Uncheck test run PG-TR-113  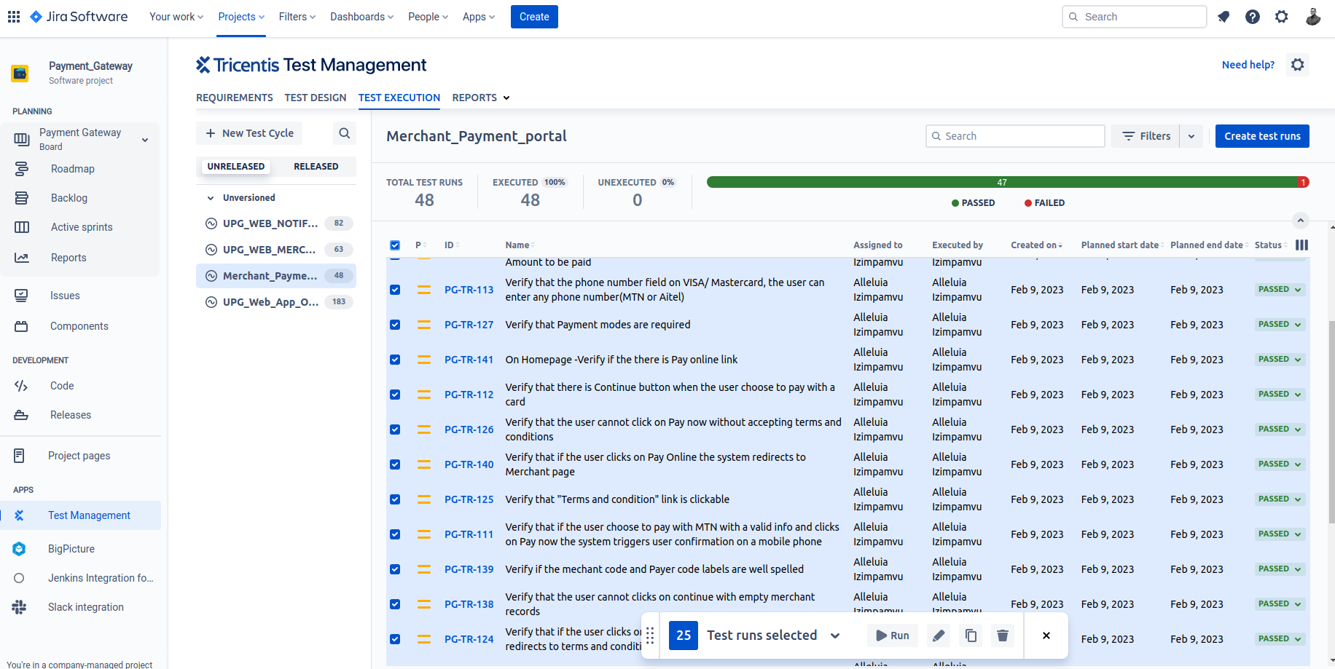tap(395, 290)
